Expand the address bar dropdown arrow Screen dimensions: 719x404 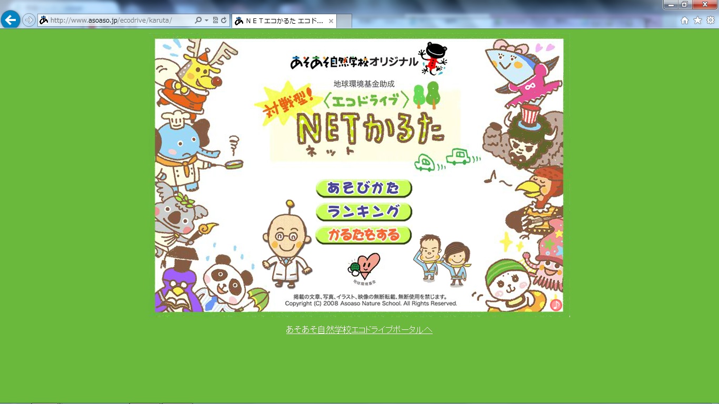point(206,20)
